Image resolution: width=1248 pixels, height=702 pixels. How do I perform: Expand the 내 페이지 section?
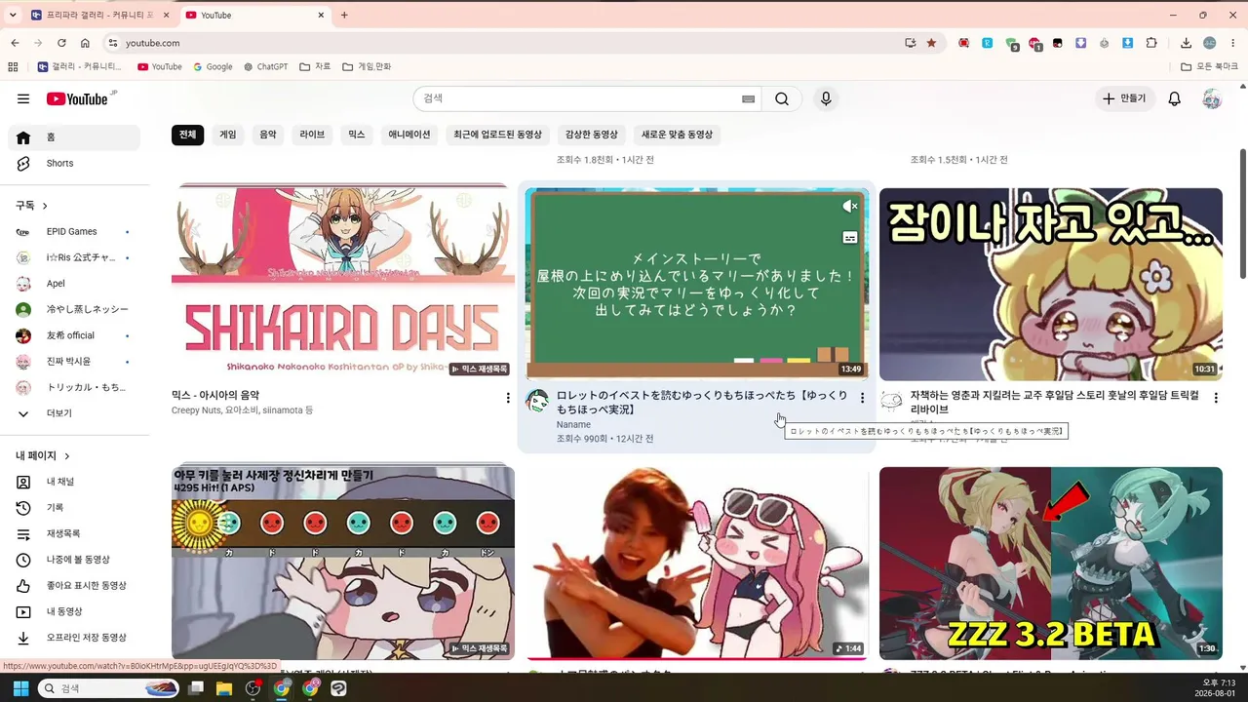pyautogui.click(x=43, y=455)
